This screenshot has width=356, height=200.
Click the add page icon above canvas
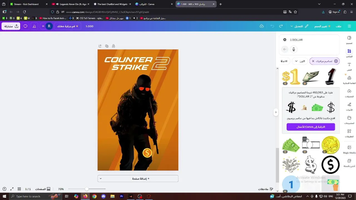coord(100,46)
